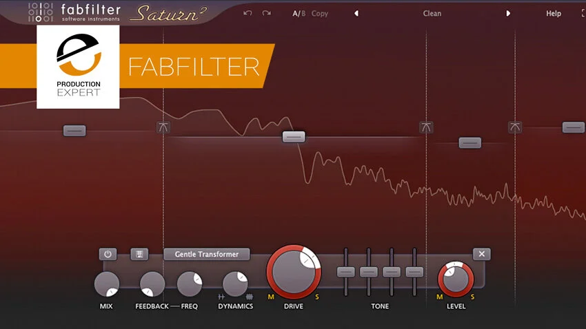
Task: Click the M label under LEVEL
Action: [440, 297]
